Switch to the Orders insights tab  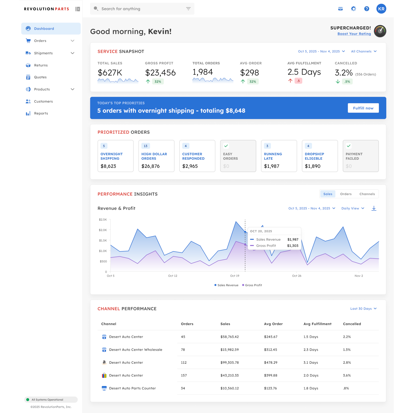click(346, 194)
